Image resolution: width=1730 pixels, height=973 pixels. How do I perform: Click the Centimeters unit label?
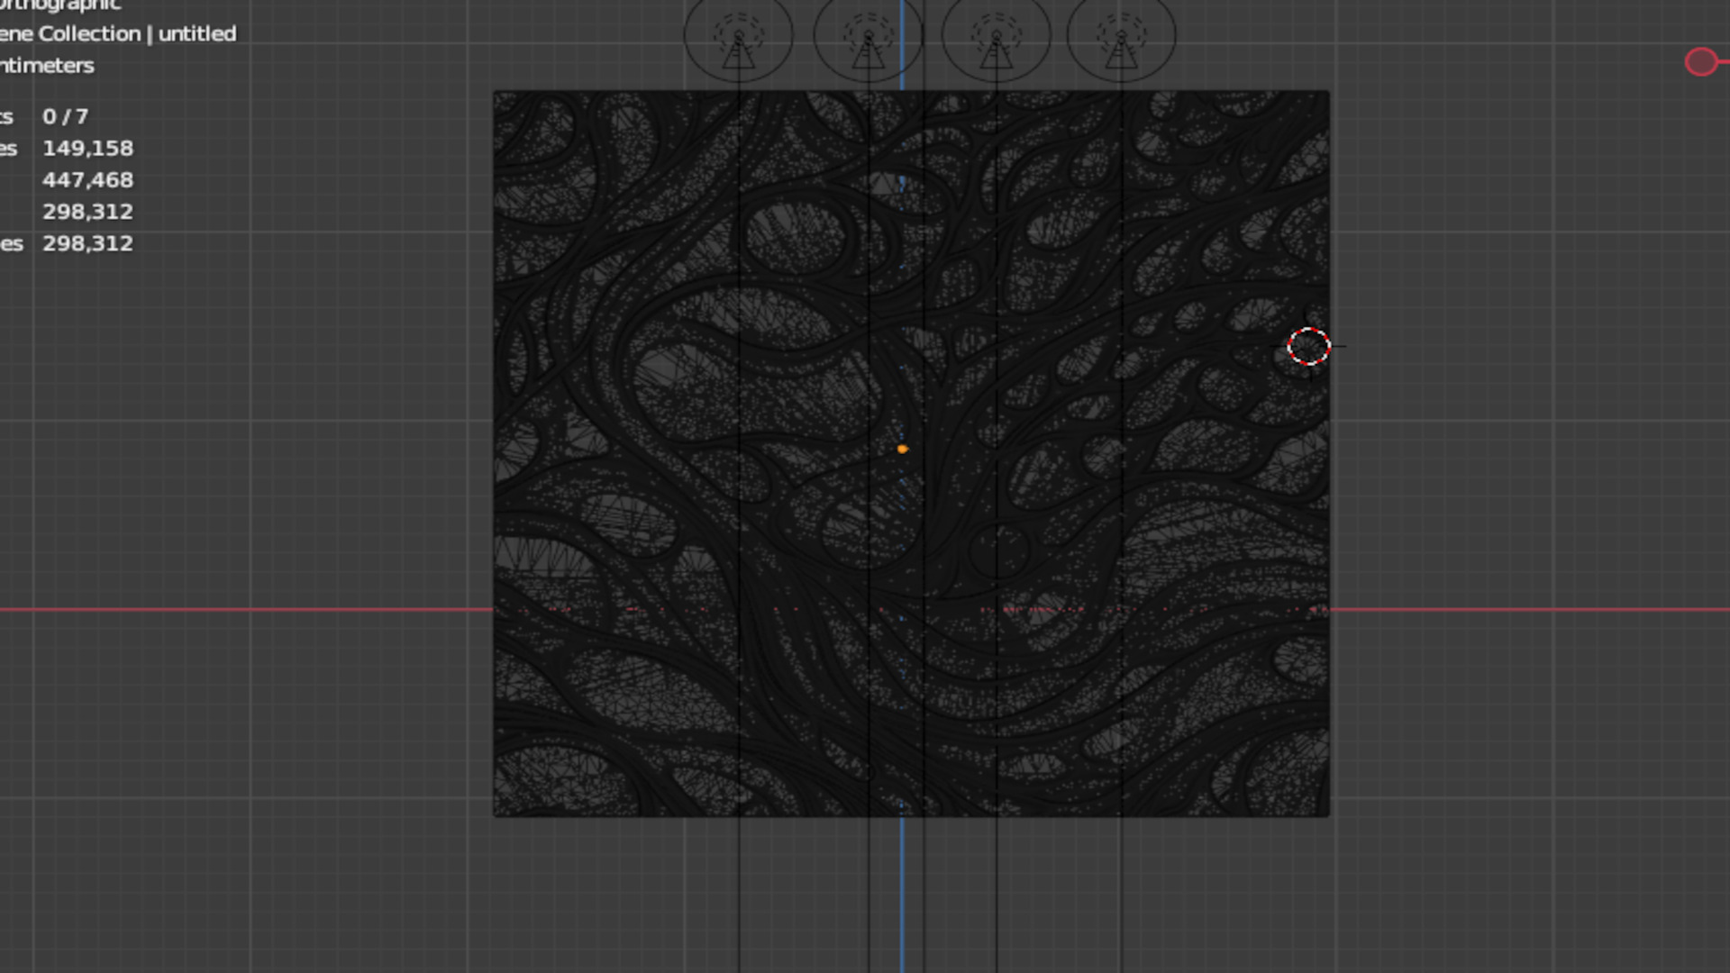click(47, 66)
